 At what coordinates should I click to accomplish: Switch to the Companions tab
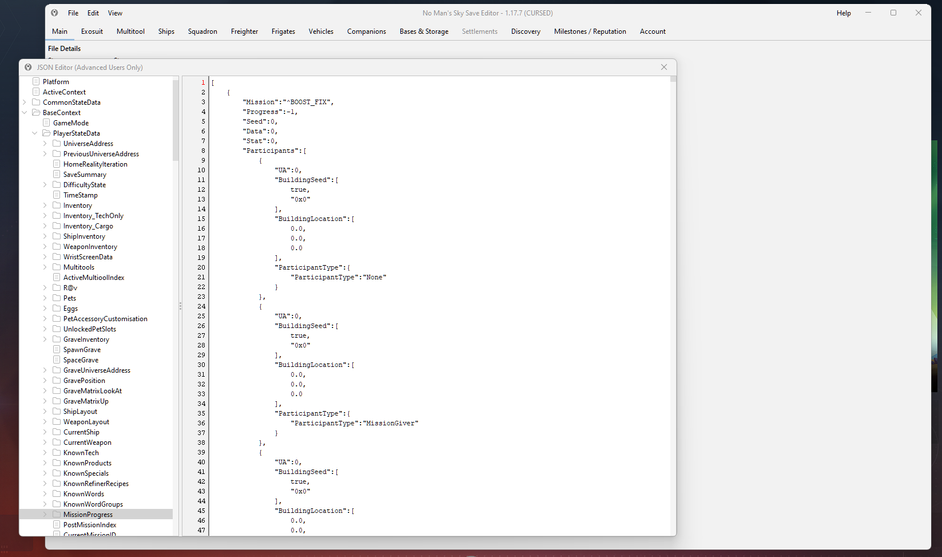click(x=367, y=31)
